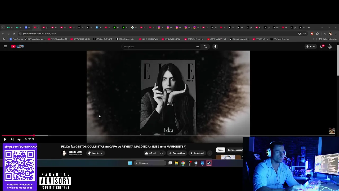Open the (9078) MANTIS bookmark
The width and height of the screenshot is (339, 191).
[217, 39]
